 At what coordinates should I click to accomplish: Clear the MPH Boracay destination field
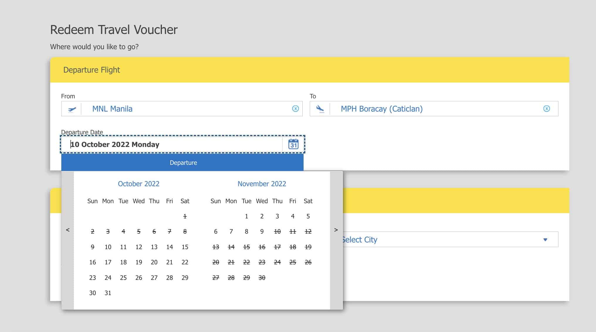[x=546, y=109]
